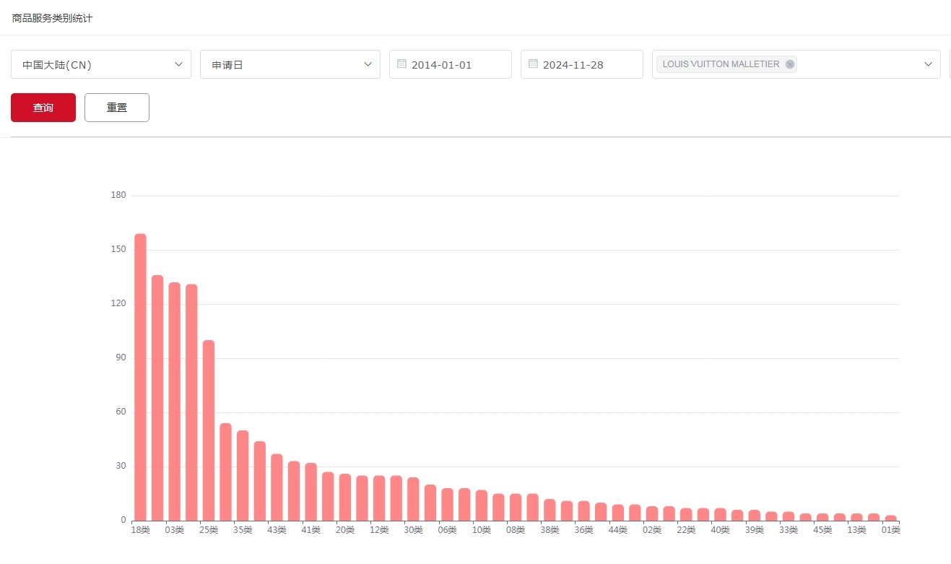Click the 43类 bar in chart
This screenshot has width=951, height=564.
[x=277, y=487]
